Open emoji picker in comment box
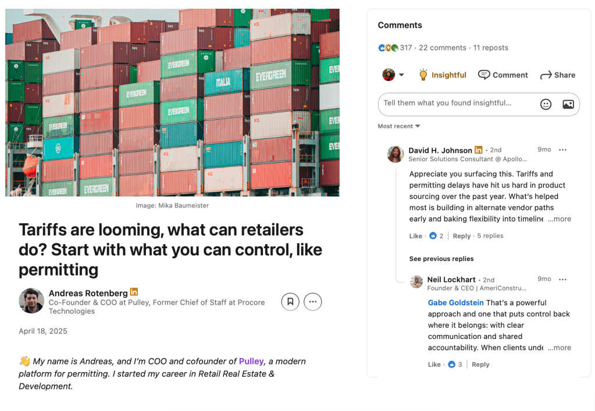Image resolution: width=595 pixels, height=411 pixels. coord(546,104)
